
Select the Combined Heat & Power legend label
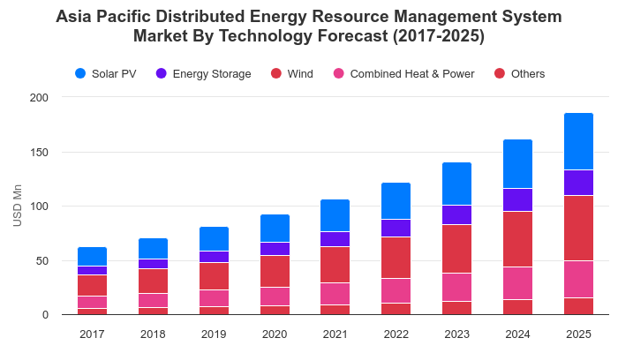(x=412, y=73)
